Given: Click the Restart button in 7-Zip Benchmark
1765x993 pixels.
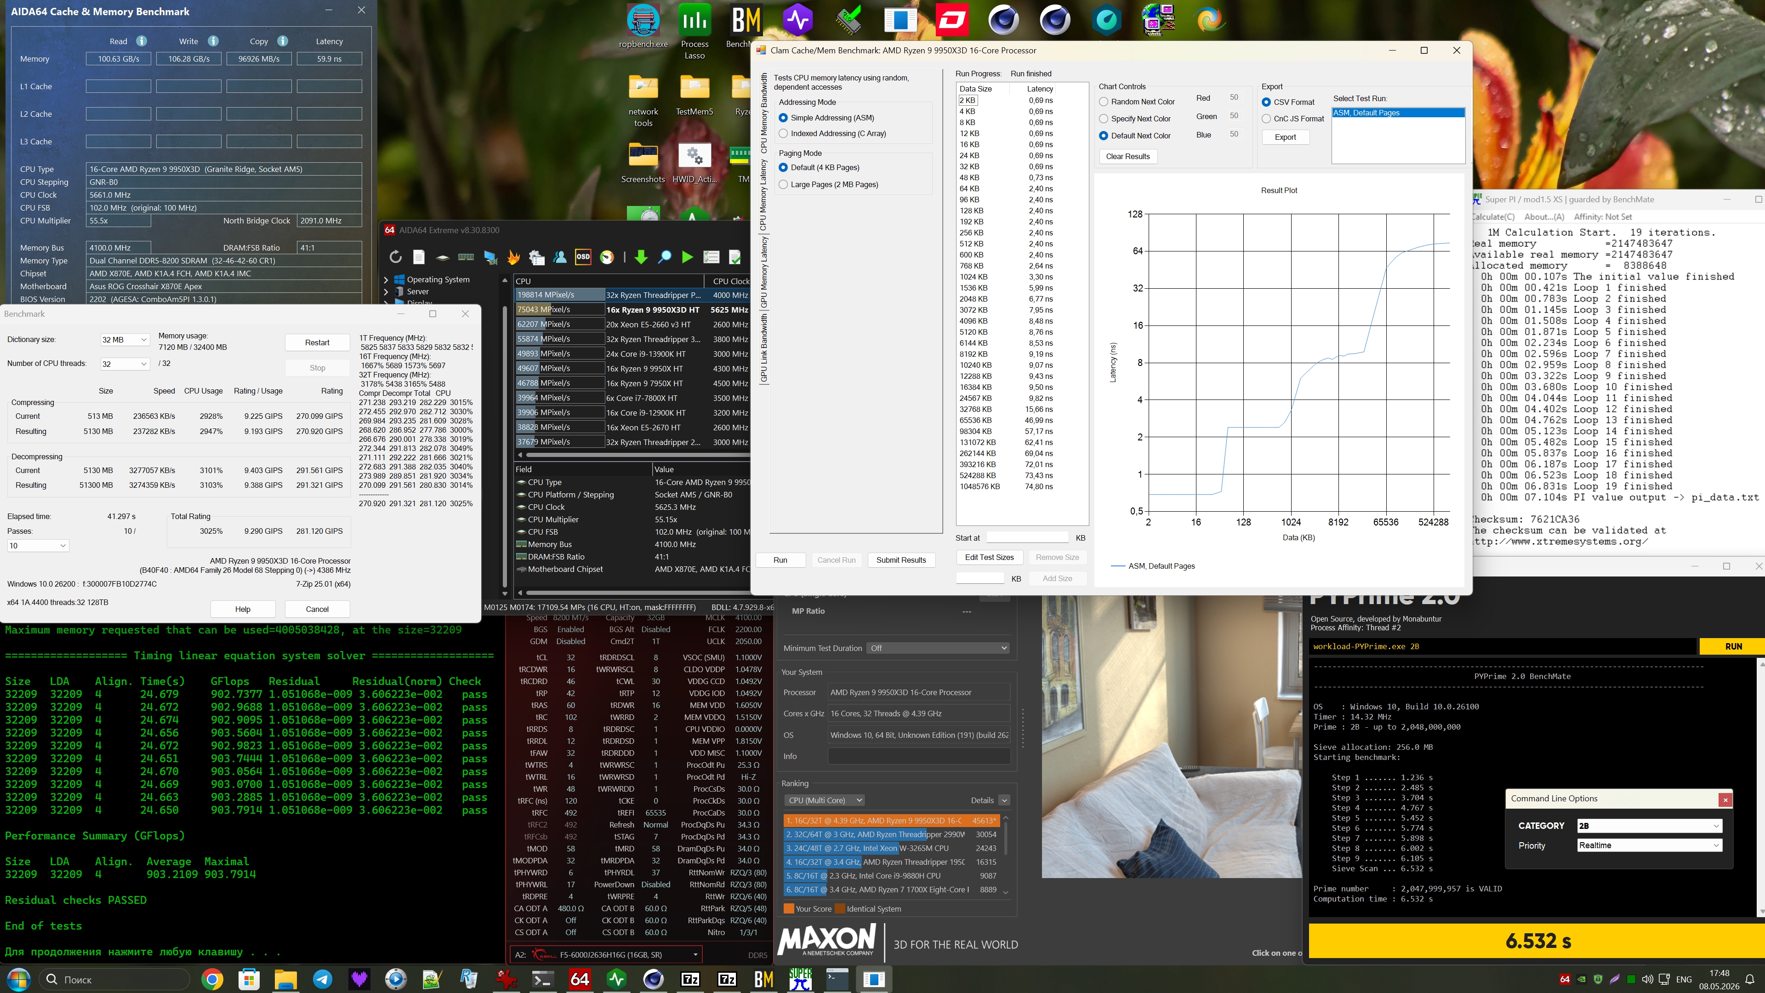Looking at the screenshot, I should [x=317, y=342].
